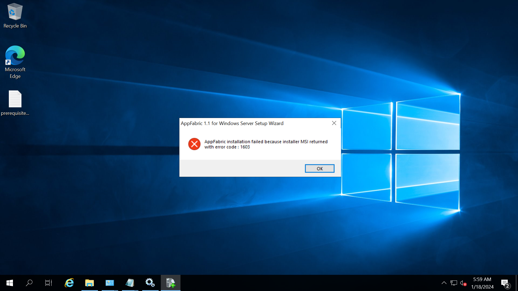Open the muted volume tray icon
The width and height of the screenshot is (518, 291).
pos(463,283)
